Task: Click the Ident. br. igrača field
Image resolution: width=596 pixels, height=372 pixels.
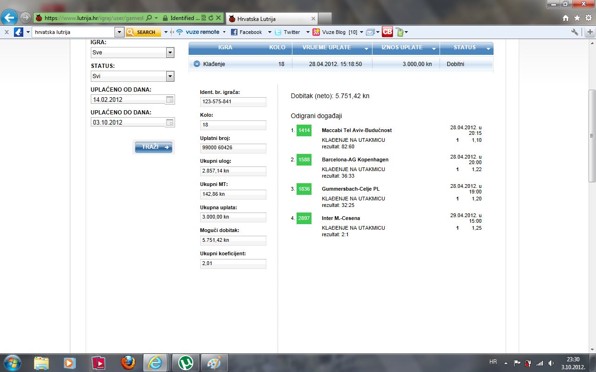Action: pos(233,102)
